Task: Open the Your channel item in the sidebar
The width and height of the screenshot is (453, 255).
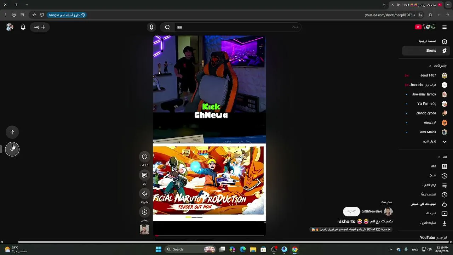Action: [x=426, y=166]
